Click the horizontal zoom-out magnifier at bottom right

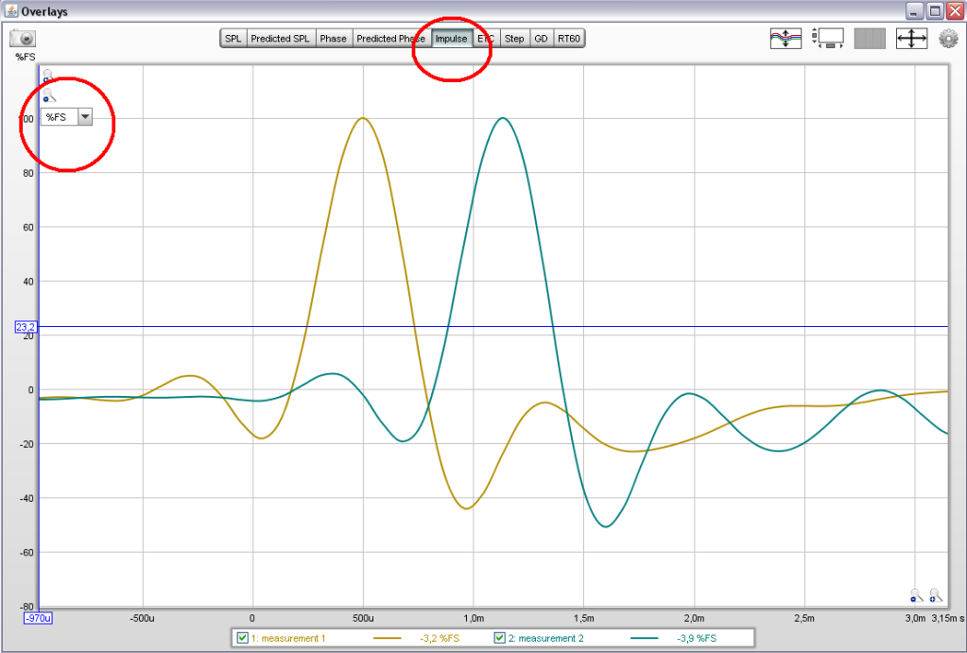point(915,595)
